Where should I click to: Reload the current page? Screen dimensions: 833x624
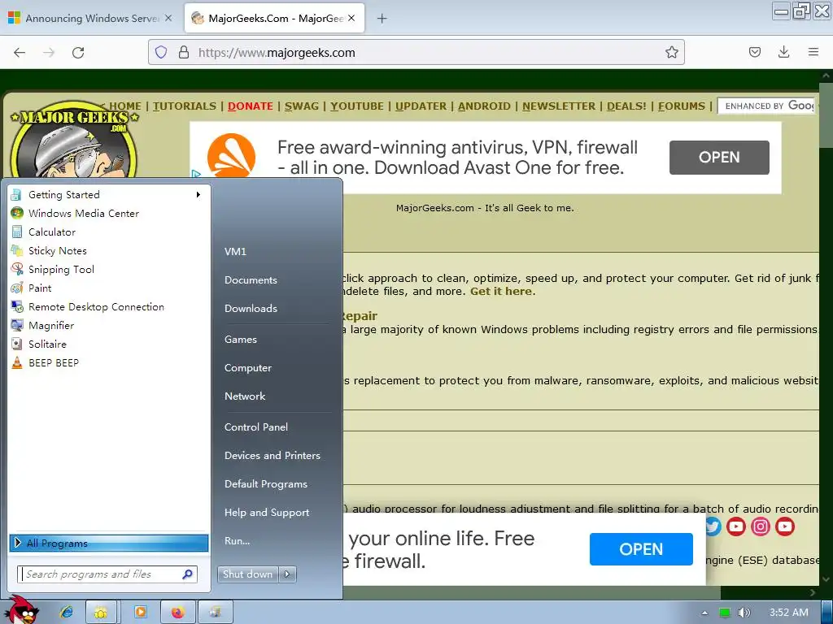click(x=78, y=53)
